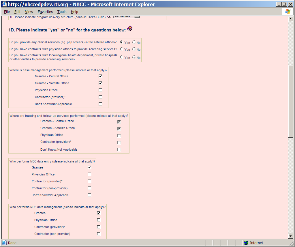Click the "Done" status bar text

tap(12, 243)
